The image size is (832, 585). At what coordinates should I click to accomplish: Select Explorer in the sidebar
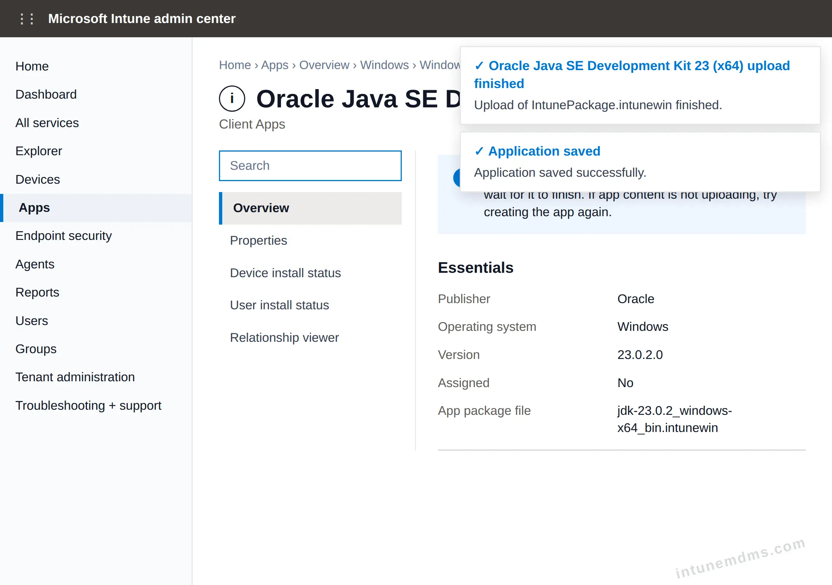click(x=39, y=151)
